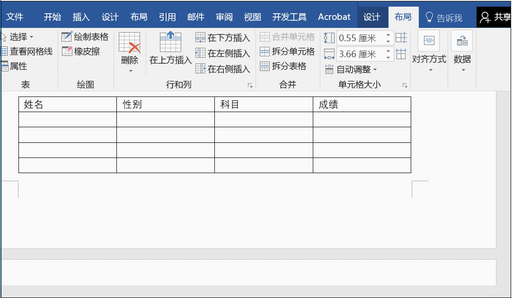This screenshot has height=298, width=512.
Task: Expand the 对齐方式 dropdown arrow
Action: click(431, 70)
